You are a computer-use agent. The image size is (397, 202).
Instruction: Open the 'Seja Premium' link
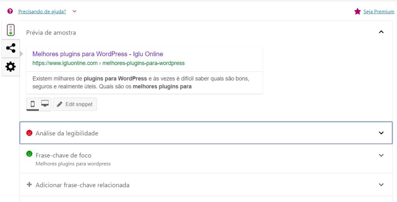tap(379, 11)
